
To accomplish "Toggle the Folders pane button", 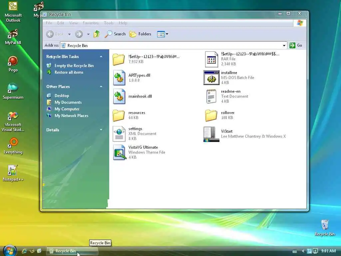I will pyautogui.click(x=140, y=34).
